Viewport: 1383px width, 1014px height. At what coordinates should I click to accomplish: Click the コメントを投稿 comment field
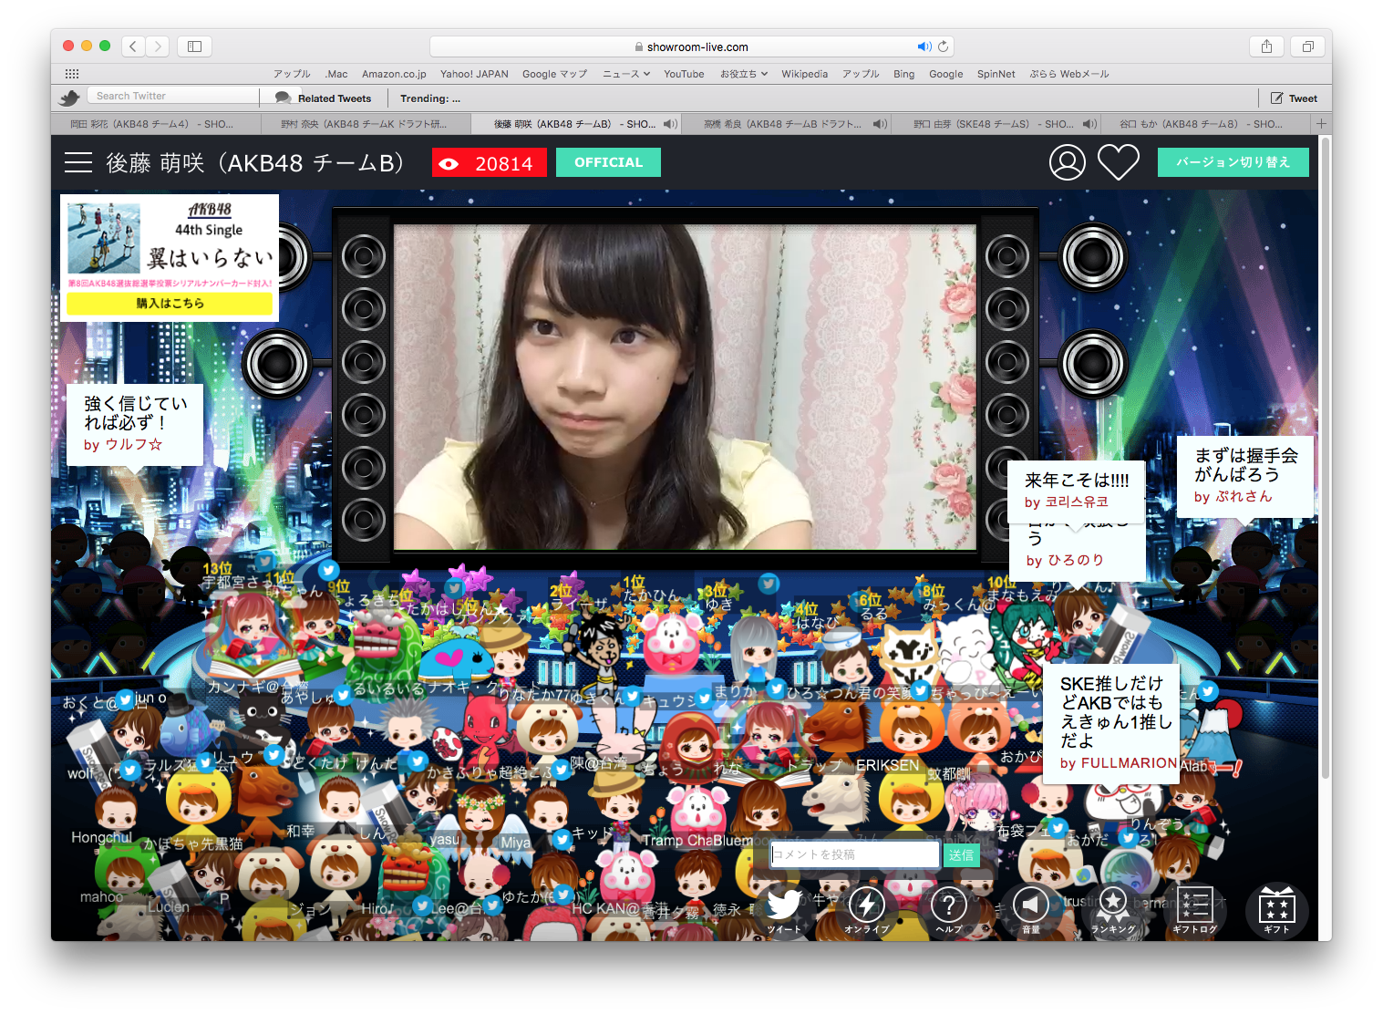[x=855, y=854]
